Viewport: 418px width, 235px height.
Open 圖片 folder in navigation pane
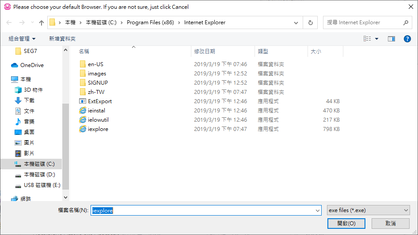click(25, 143)
